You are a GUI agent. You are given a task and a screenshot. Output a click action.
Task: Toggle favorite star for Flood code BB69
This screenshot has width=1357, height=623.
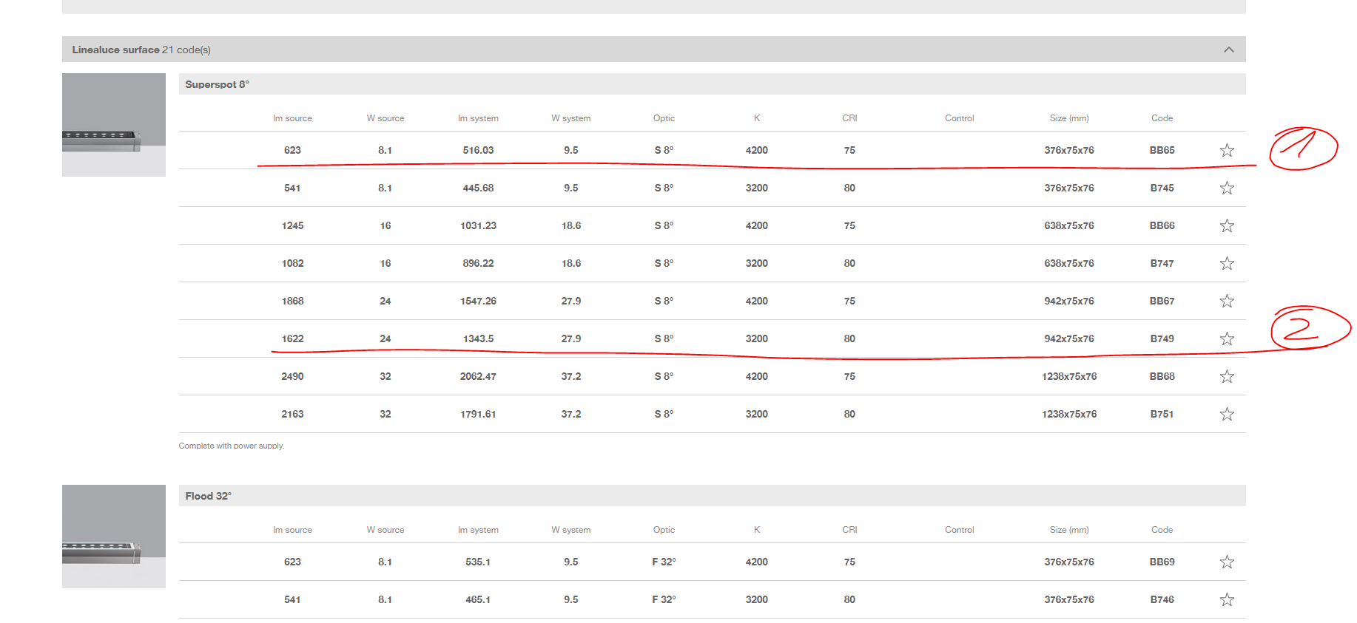pyautogui.click(x=1226, y=562)
